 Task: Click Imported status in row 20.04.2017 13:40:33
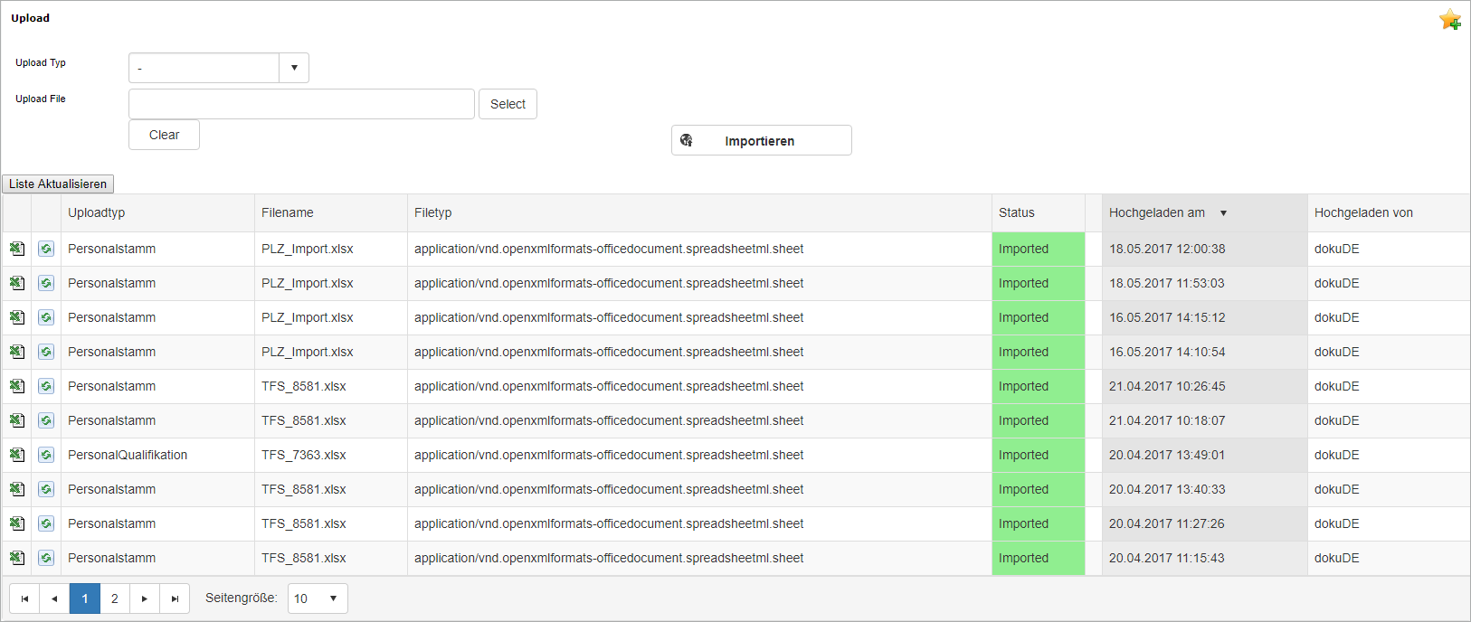[1039, 489]
